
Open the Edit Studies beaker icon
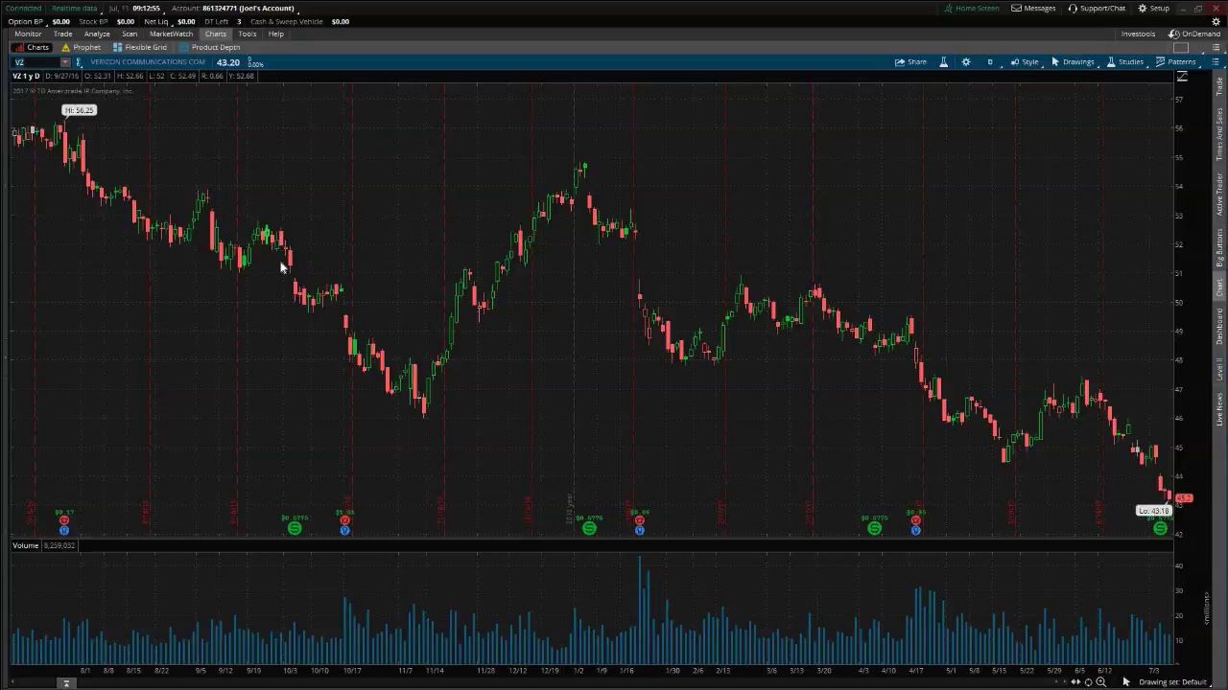click(943, 62)
